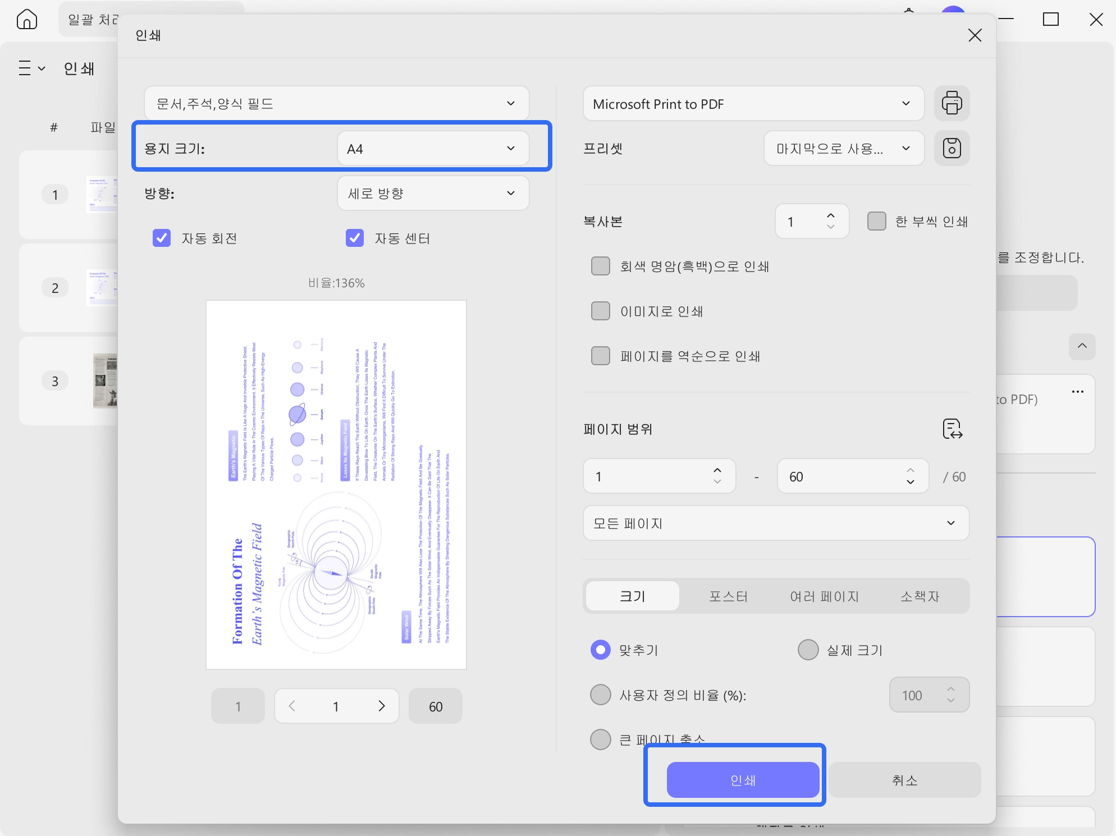Select the 실제 크기 radio button
The image size is (1116, 836).
[808, 650]
